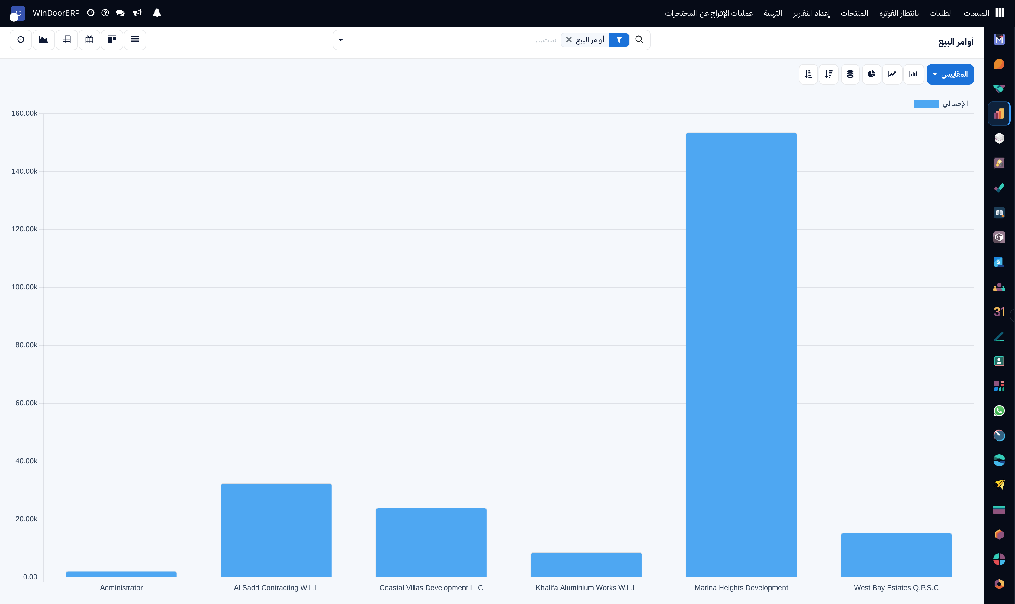Viewport: 1015px width, 604px height.
Task: Open the boxed cube inventory sidebar app
Action: click(x=999, y=238)
